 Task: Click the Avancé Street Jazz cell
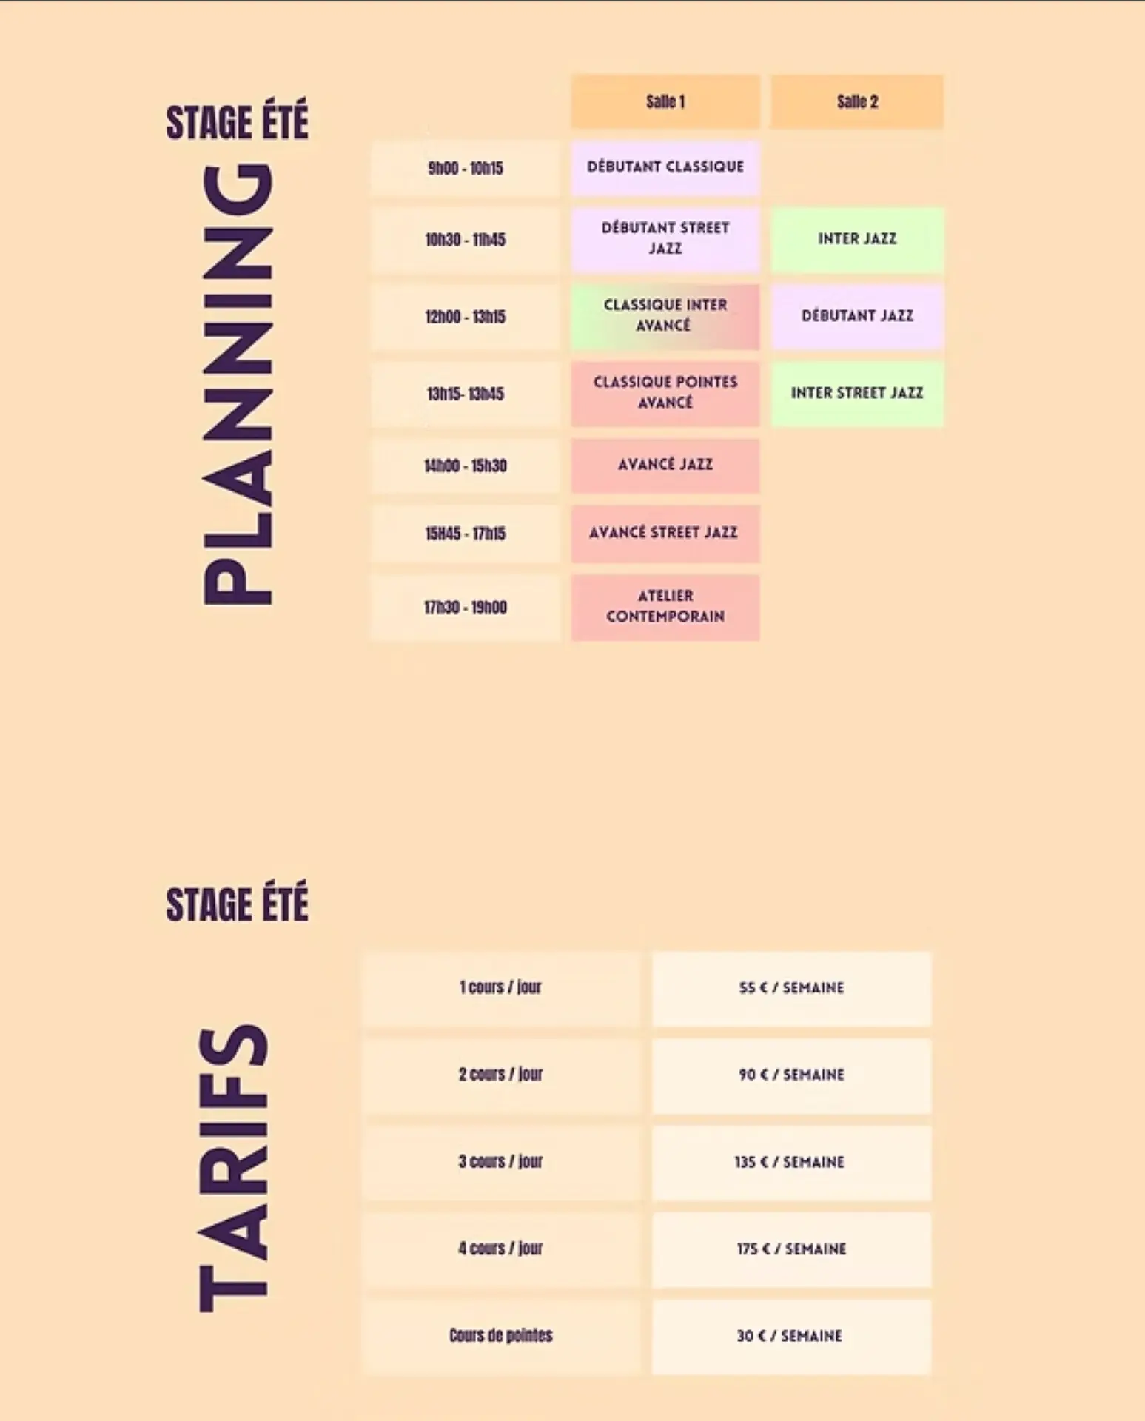[665, 534]
